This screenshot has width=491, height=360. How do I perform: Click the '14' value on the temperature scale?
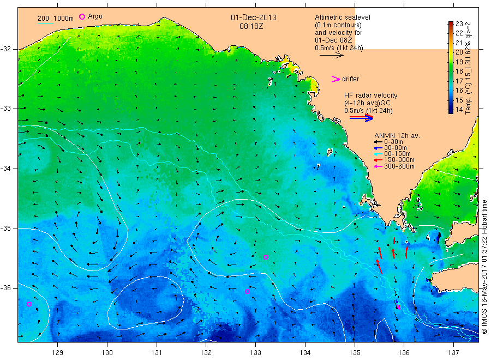459,110
